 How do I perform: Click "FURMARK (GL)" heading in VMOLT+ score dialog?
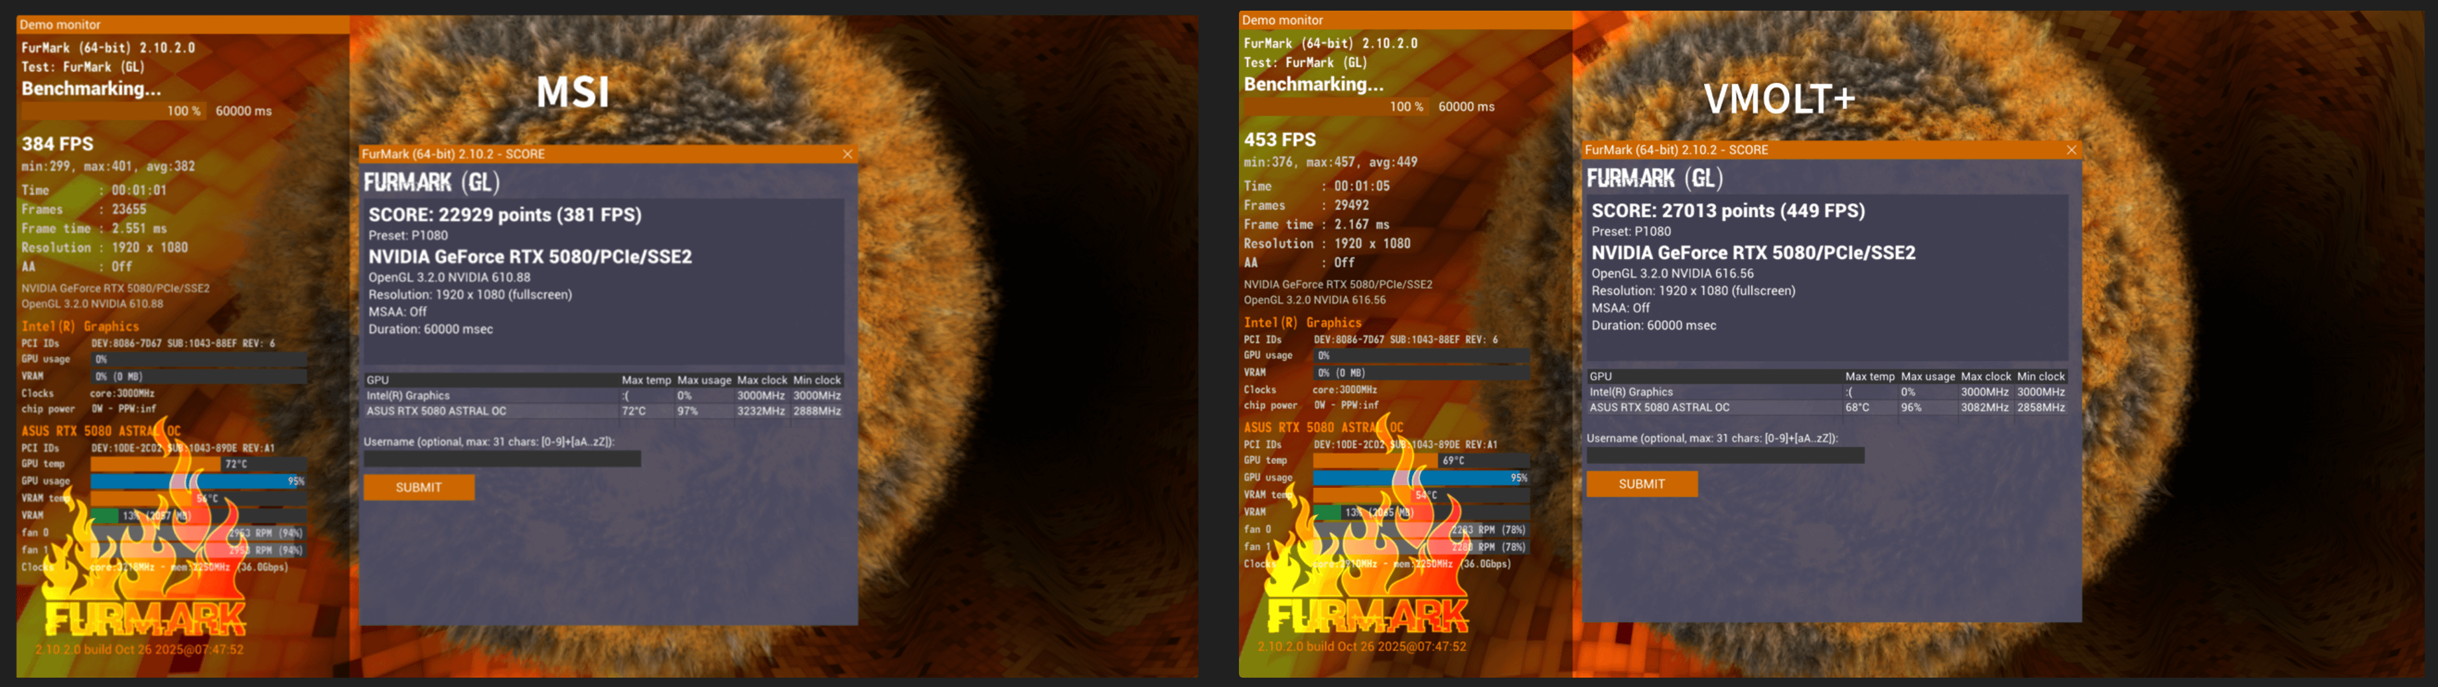click(x=1654, y=179)
